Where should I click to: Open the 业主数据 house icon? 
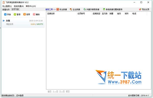[71, 9]
